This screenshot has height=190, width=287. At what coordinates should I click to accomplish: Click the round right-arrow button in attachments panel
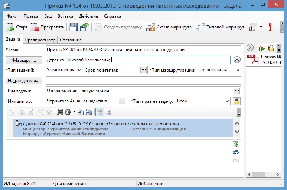pos(250,48)
